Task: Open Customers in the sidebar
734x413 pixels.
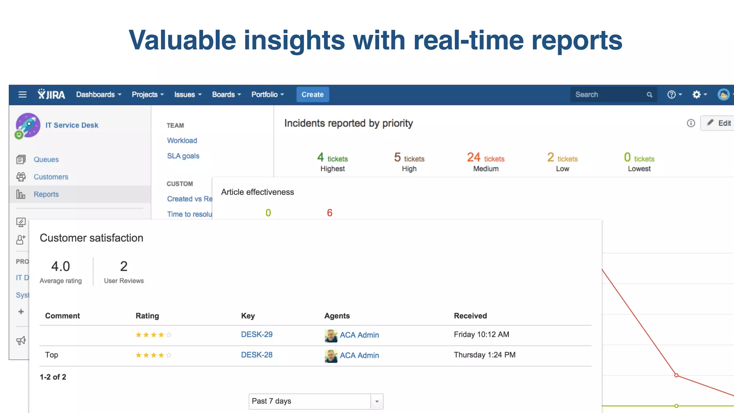Action: tap(51, 177)
